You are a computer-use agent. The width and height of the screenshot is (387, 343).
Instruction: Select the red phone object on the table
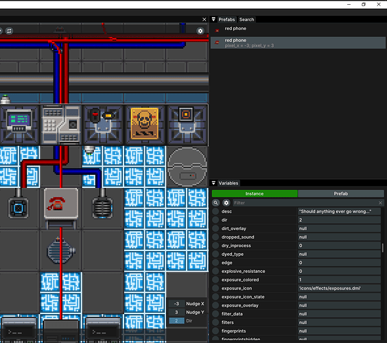point(56,203)
